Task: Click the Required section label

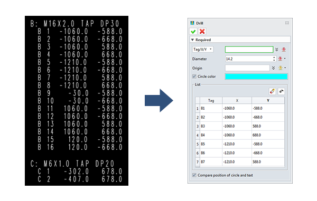Action: point(203,40)
